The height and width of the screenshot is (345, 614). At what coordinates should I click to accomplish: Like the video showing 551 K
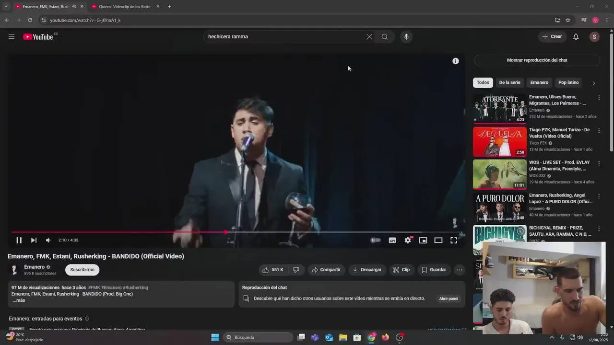coord(273,270)
